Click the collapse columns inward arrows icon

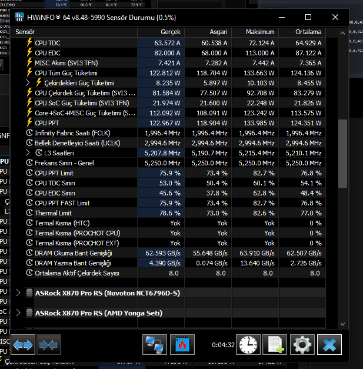click(x=48, y=345)
